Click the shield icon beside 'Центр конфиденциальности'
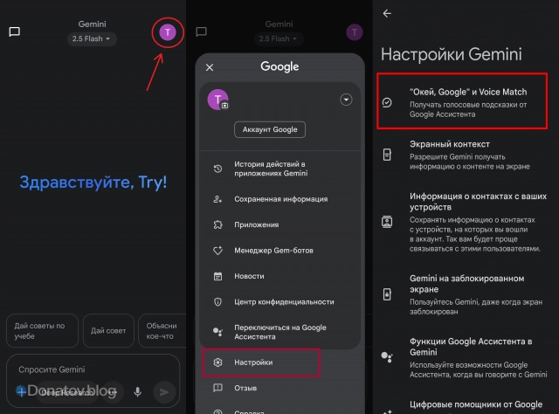This screenshot has width=559, height=414. tap(217, 301)
